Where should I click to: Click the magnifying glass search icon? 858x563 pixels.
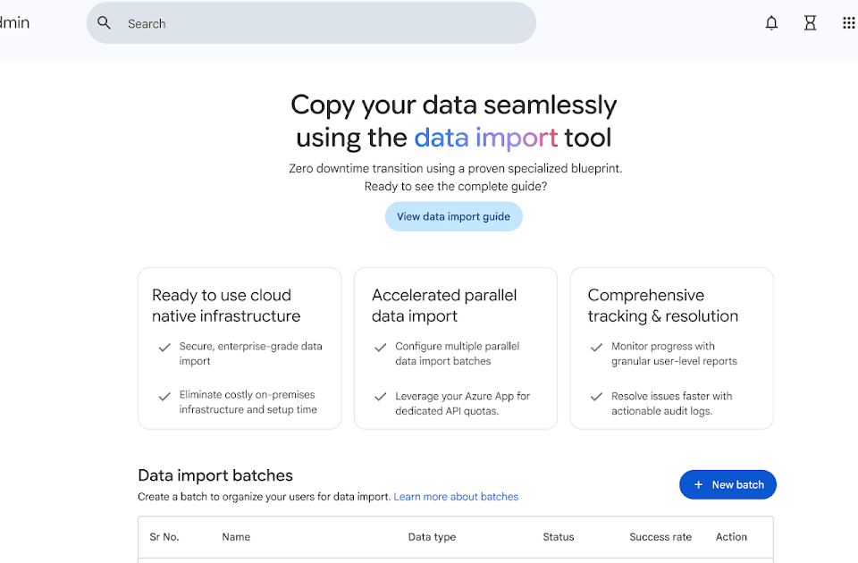[105, 23]
